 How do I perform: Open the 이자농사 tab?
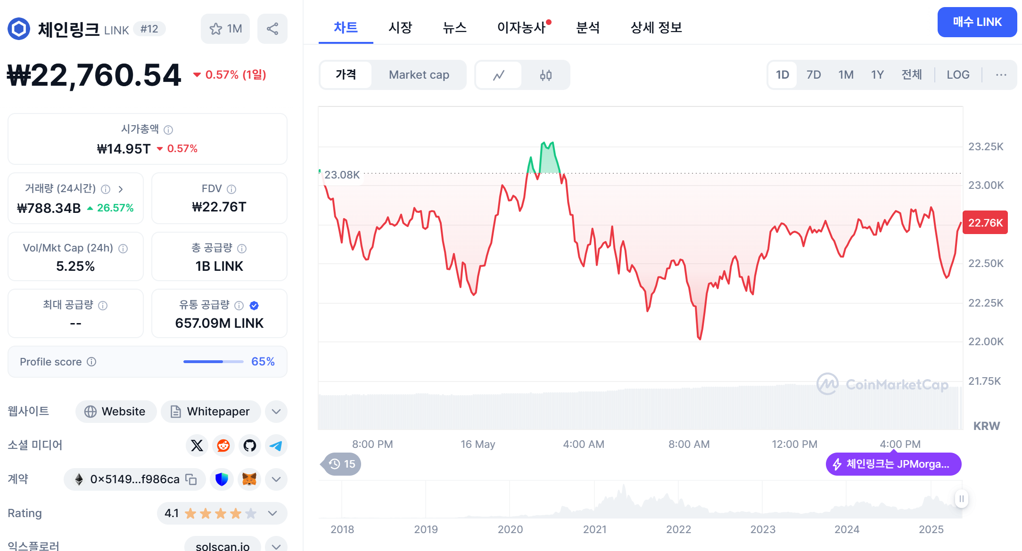pyautogui.click(x=522, y=28)
